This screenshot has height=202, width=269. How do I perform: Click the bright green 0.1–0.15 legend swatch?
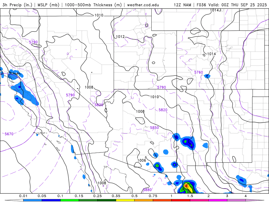coord(70,200)
